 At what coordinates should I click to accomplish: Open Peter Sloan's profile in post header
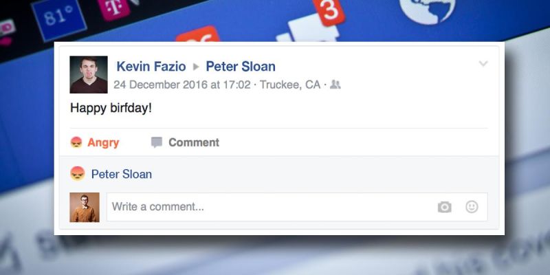(241, 66)
